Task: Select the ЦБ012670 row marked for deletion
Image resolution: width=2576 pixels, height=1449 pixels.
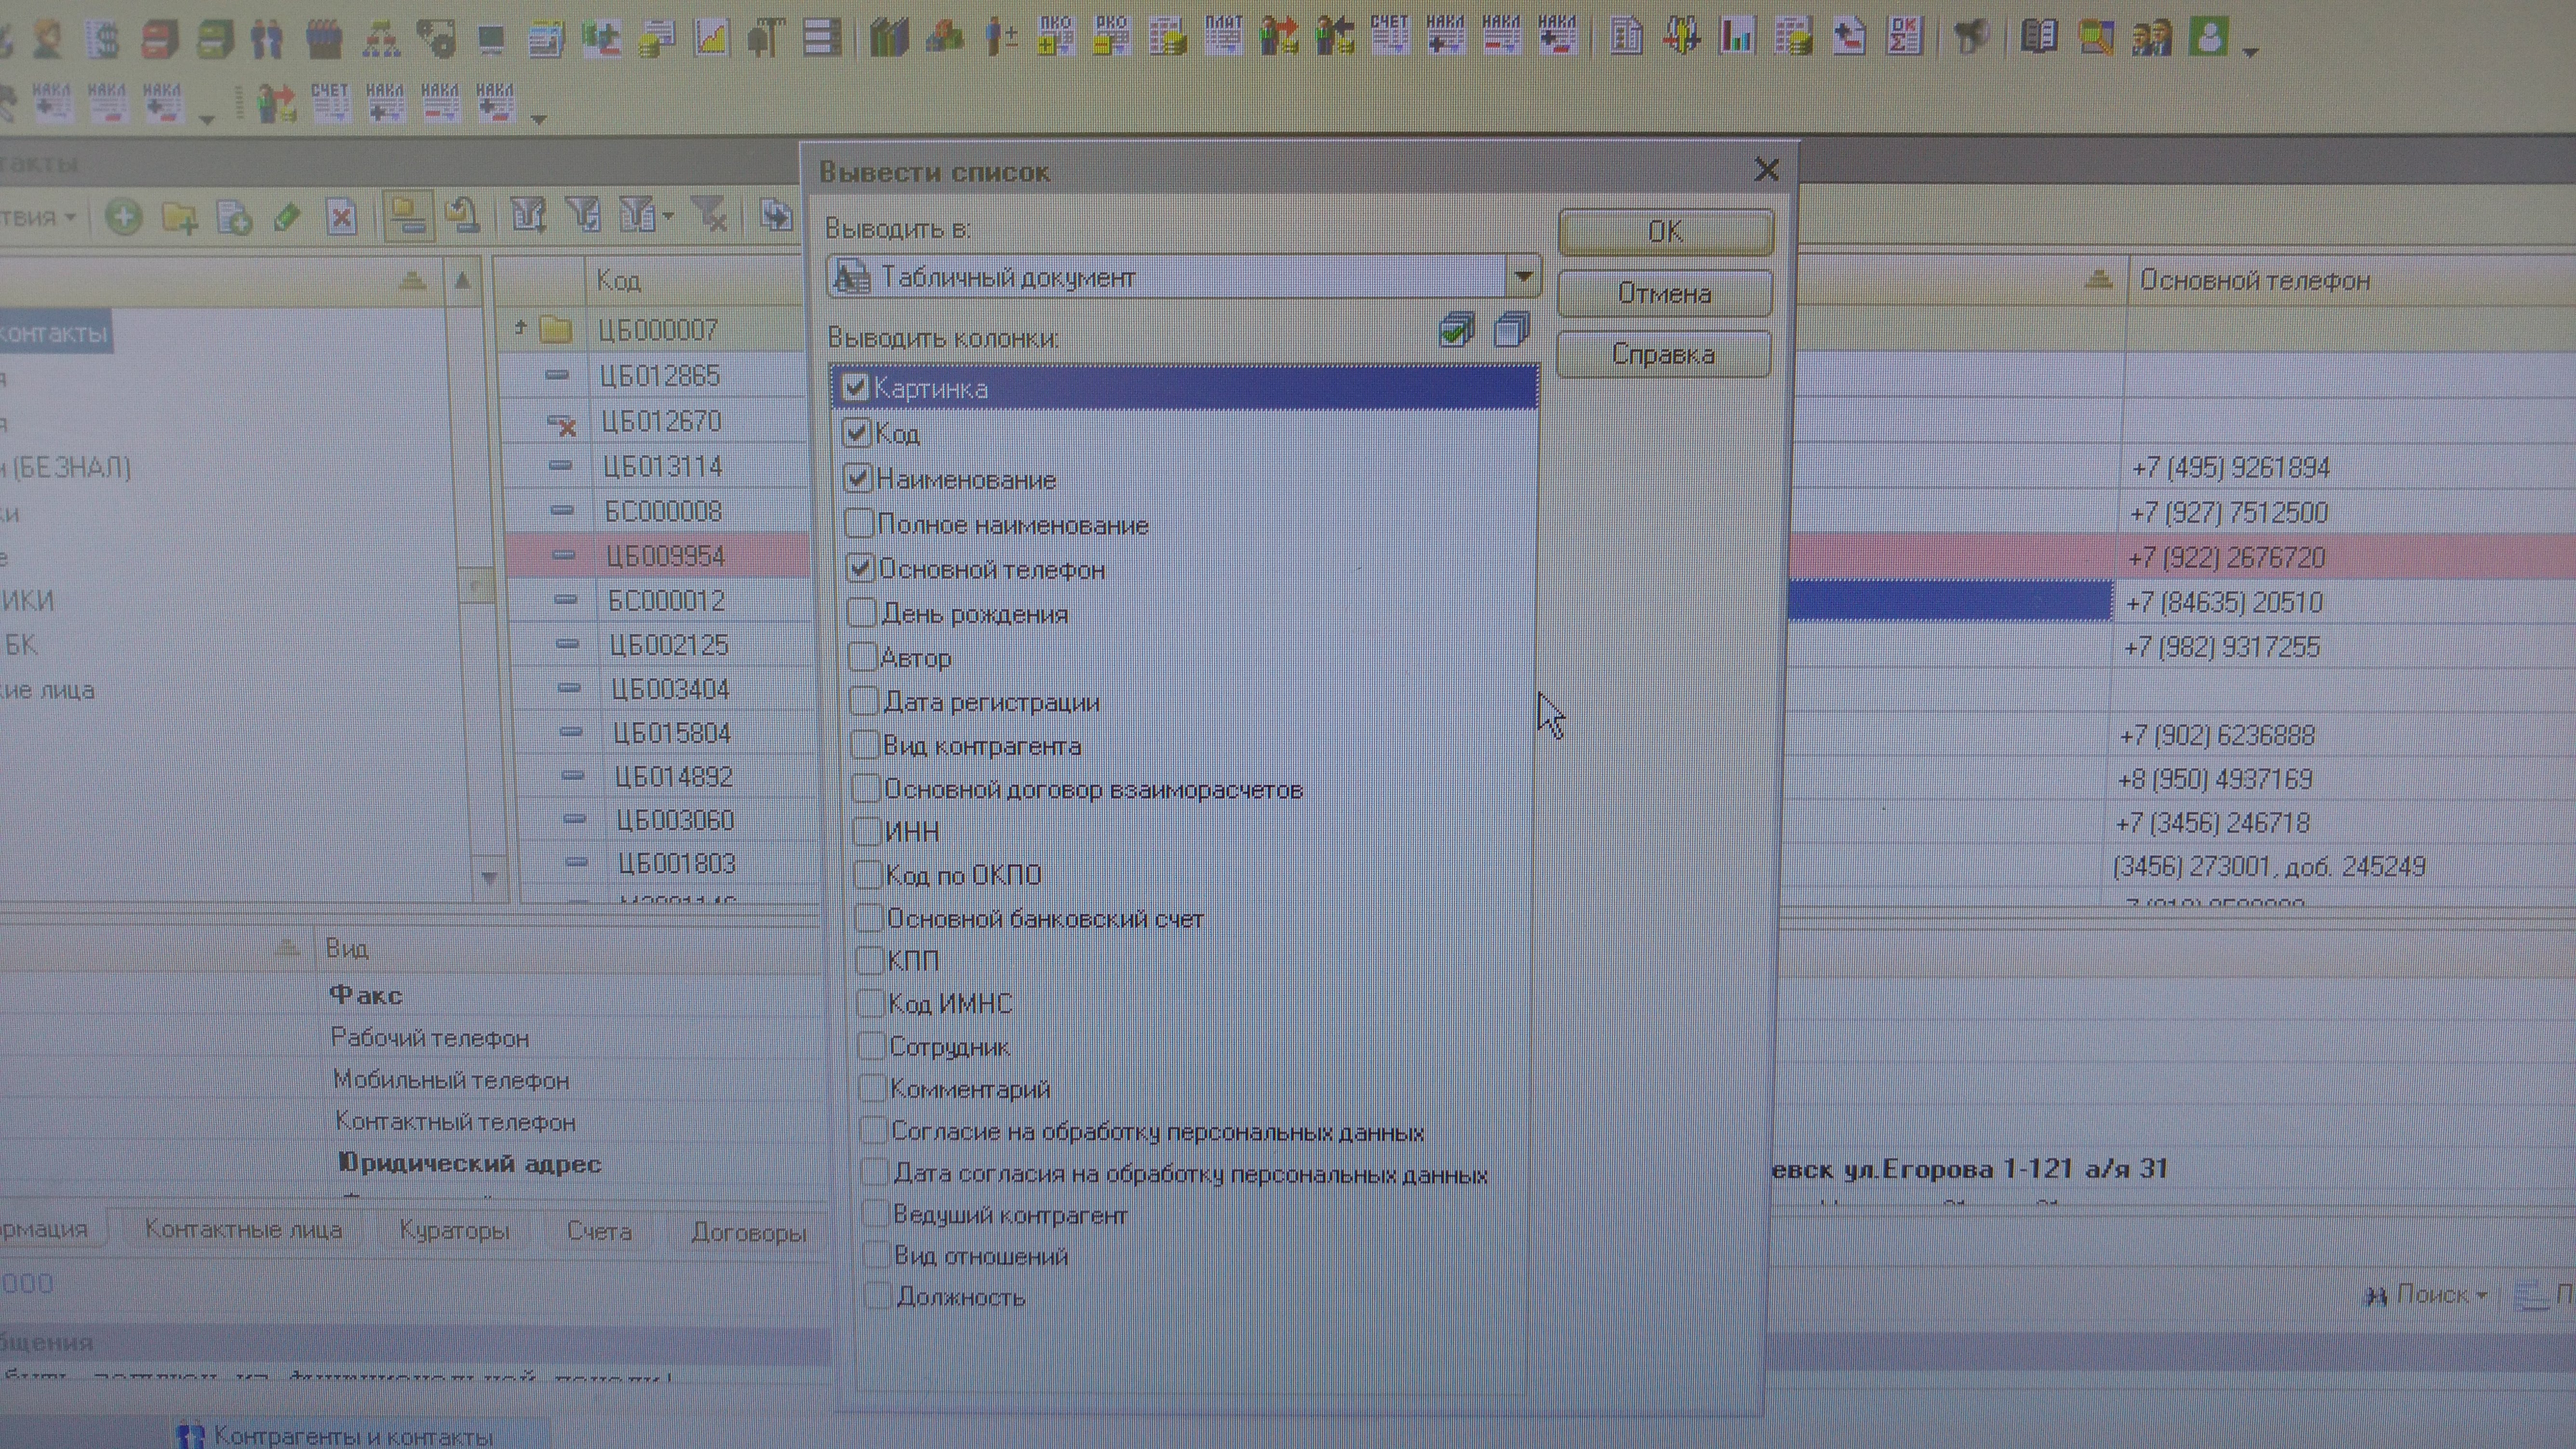Action: (660, 421)
